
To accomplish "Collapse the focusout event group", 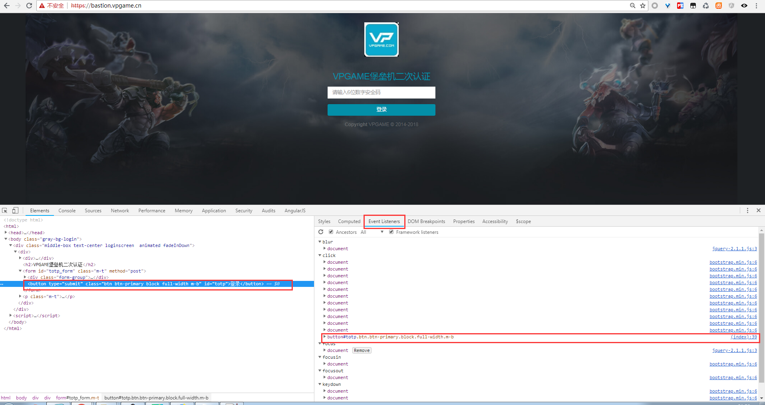I will [320, 371].
